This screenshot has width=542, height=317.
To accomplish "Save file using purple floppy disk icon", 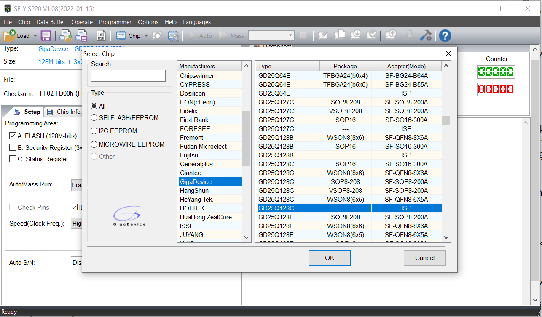I will (x=46, y=36).
